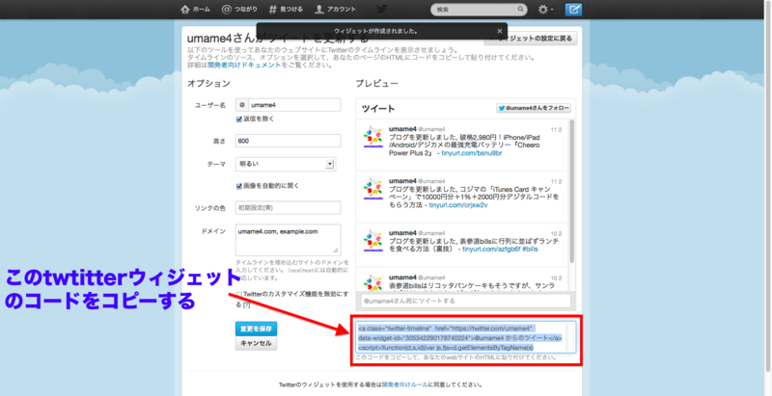The width and height of the screenshot is (772, 396).
Task: Toggle the 画像を自動的に開く checkbox
Action: pos(238,186)
